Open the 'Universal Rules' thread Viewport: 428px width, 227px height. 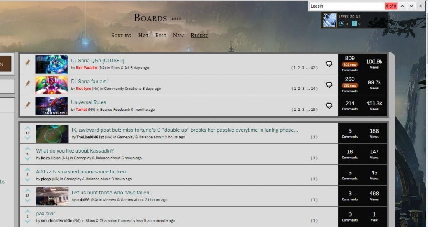pyautogui.click(x=89, y=102)
